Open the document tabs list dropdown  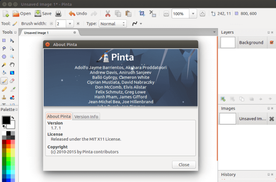click(214, 32)
